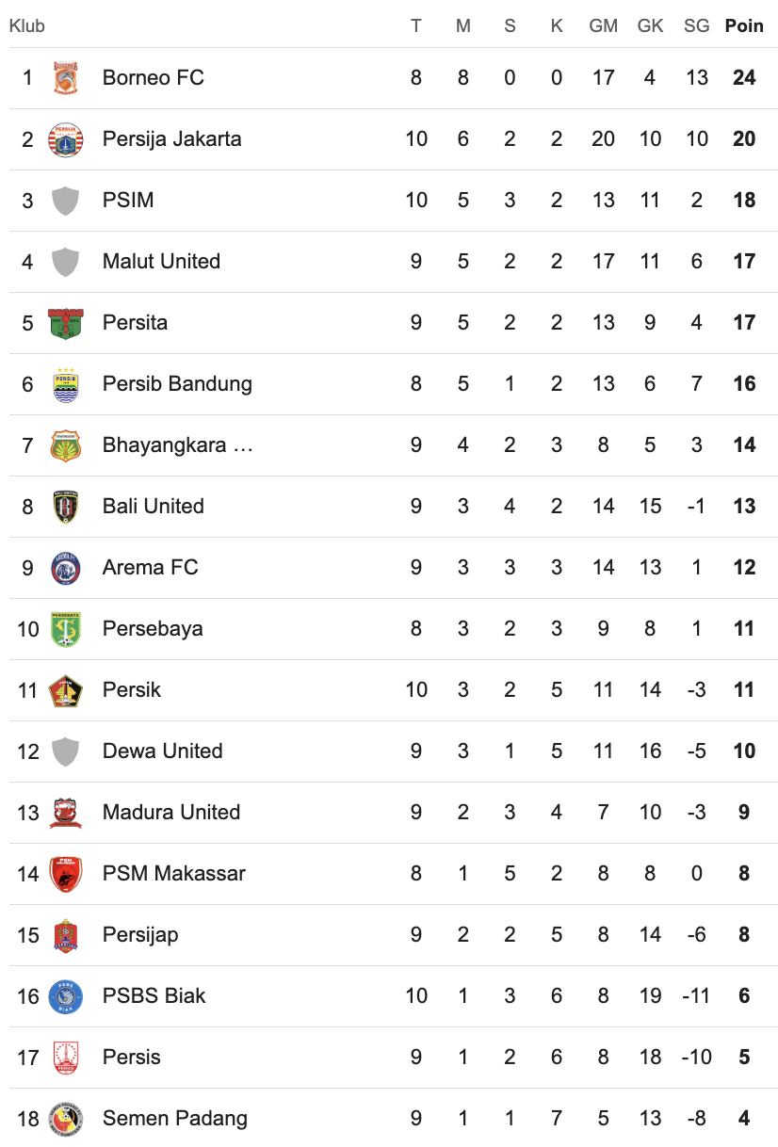778x1147 pixels.
Task: Select the Madura United club name
Action: pyautogui.click(x=171, y=813)
